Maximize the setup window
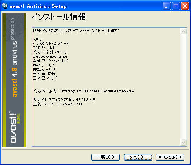The width and height of the screenshot is (191, 165). tap(176, 6)
